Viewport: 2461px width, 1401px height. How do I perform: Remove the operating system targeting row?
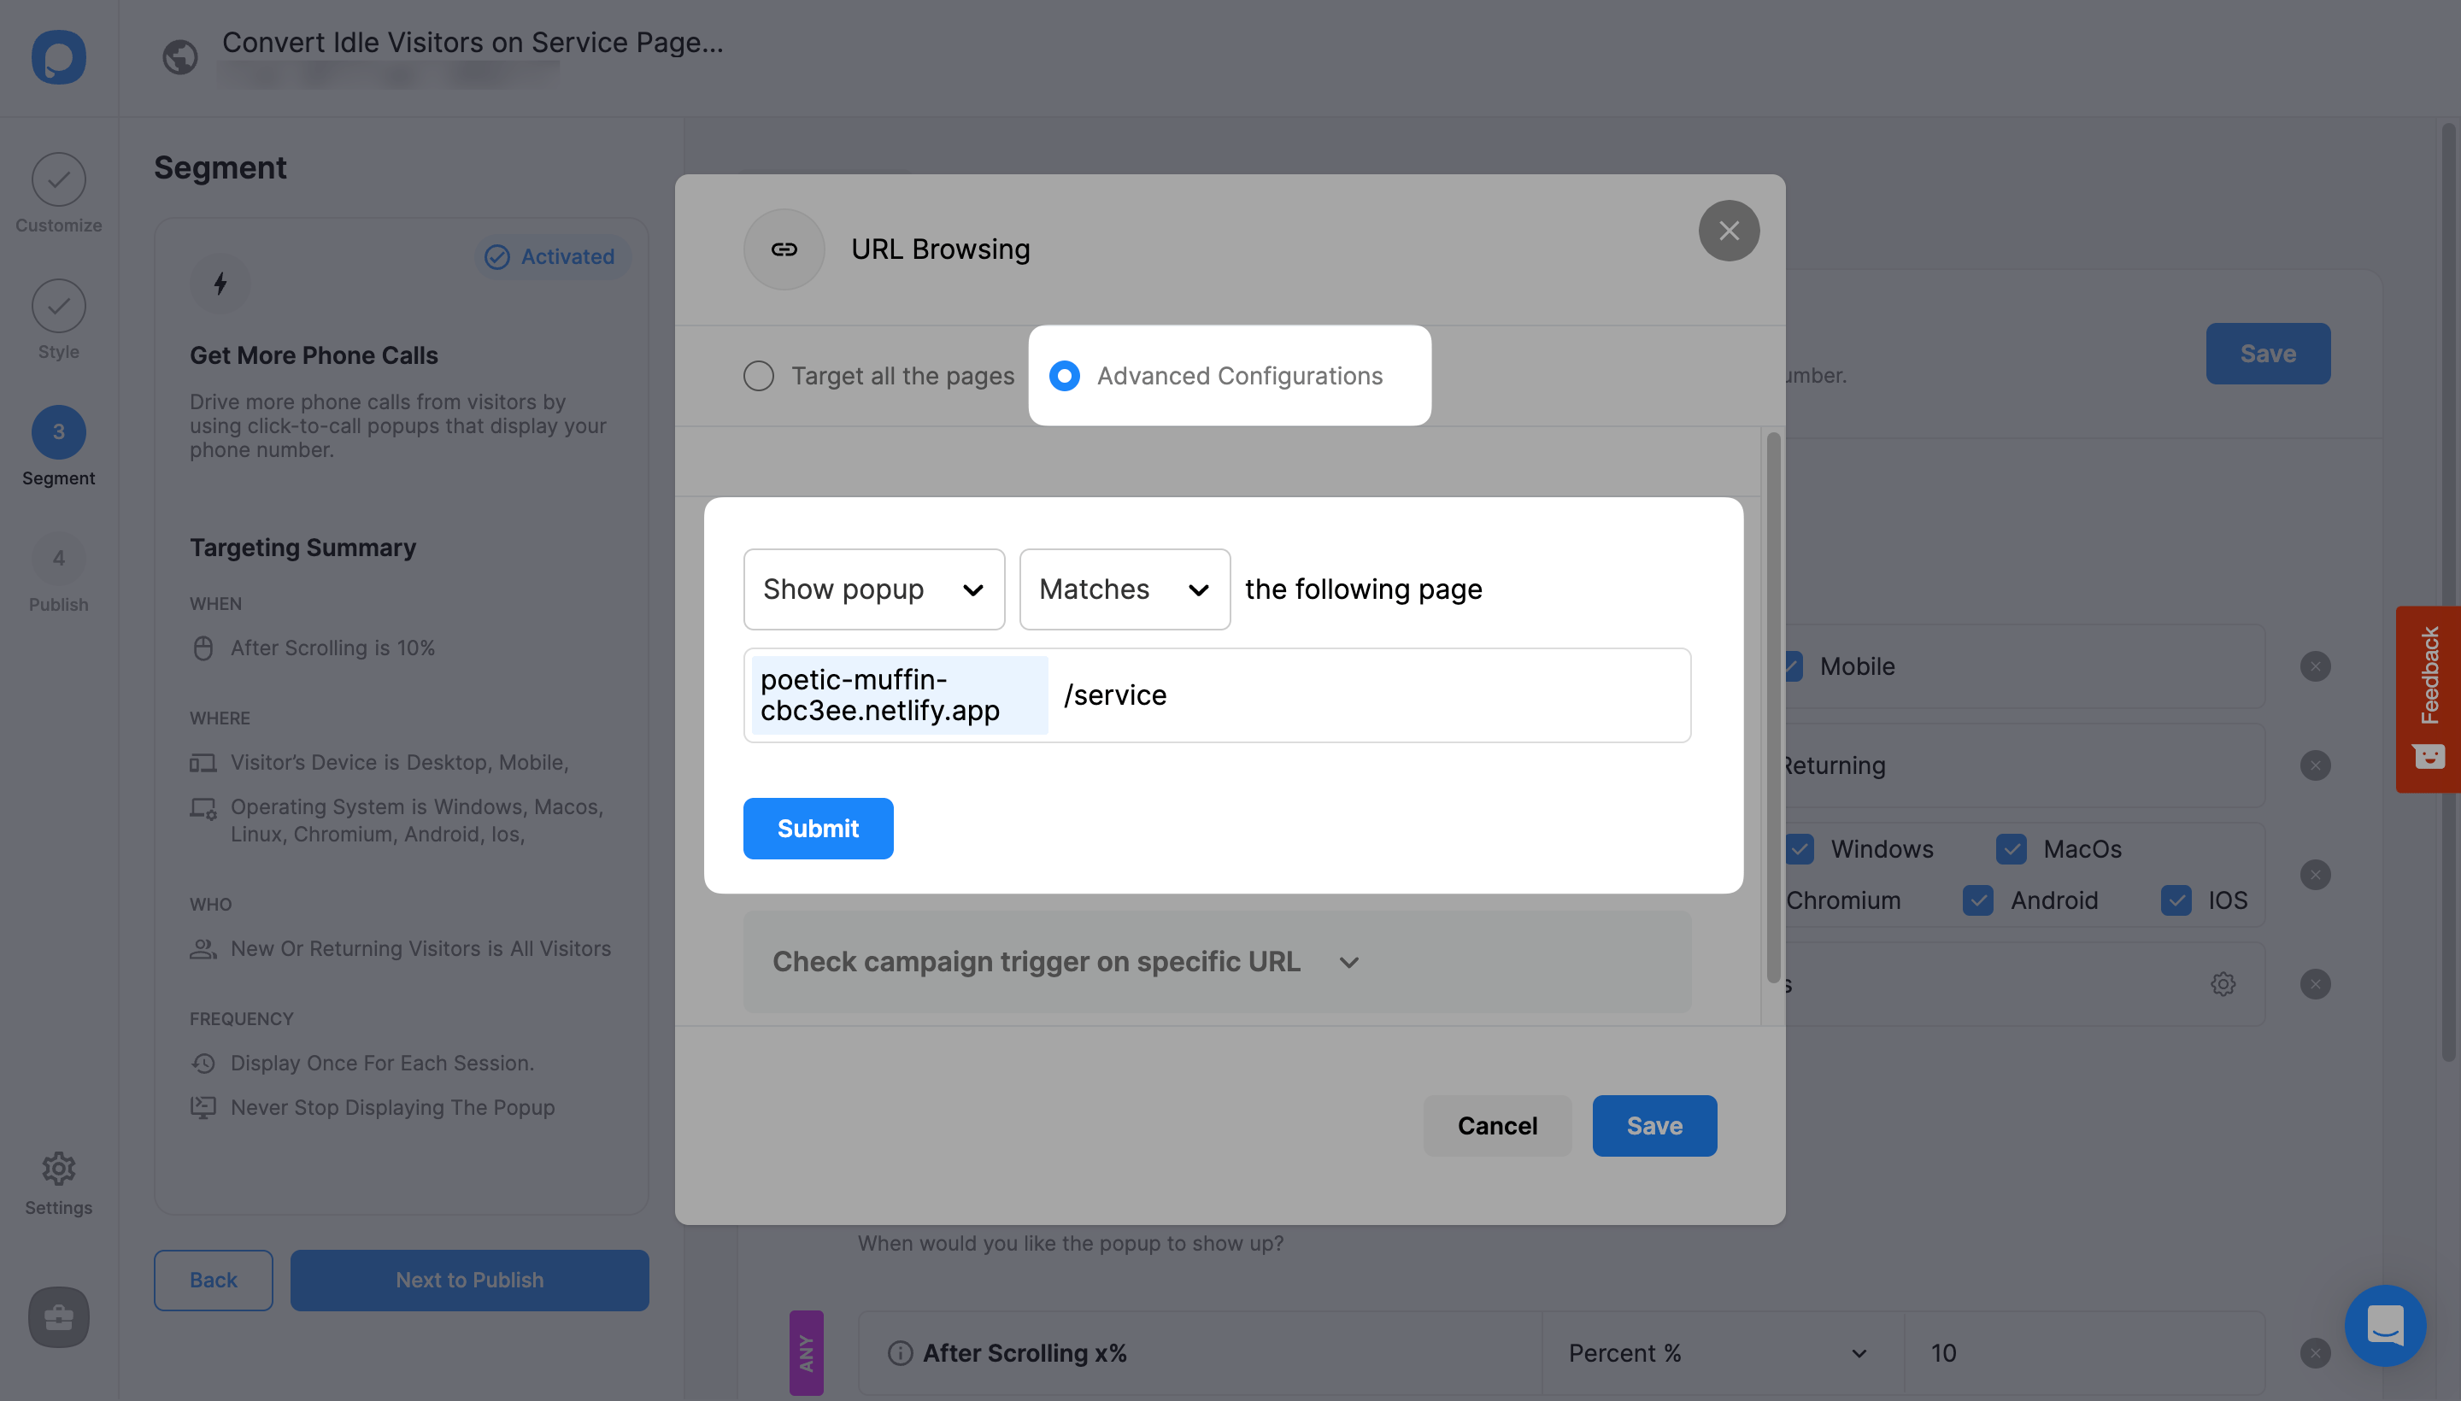[2316, 875]
